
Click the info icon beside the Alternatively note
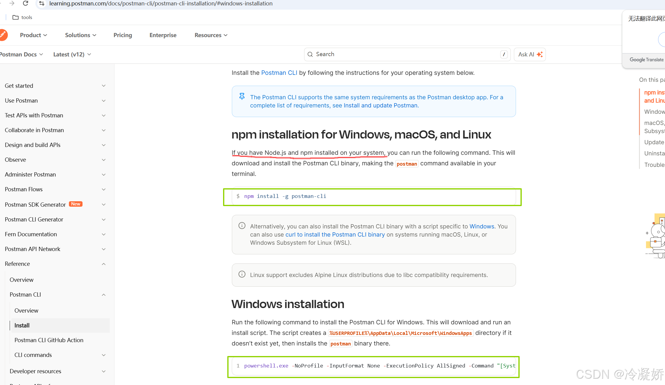242,226
